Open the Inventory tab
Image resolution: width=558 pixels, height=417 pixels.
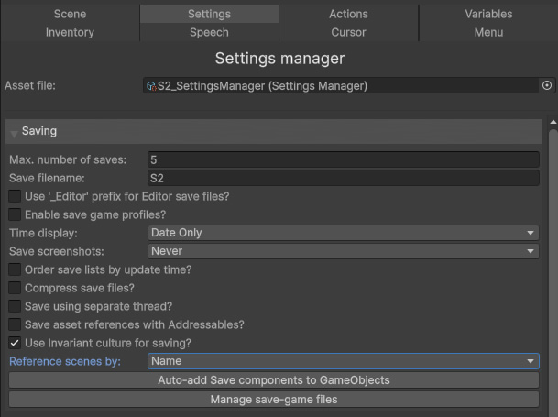click(x=70, y=32)
